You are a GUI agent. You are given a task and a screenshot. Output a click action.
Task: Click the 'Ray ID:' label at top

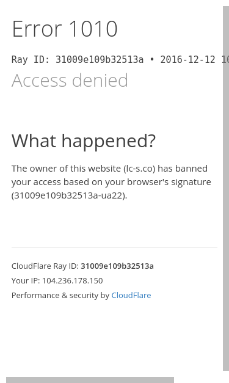tap(31, 60)
